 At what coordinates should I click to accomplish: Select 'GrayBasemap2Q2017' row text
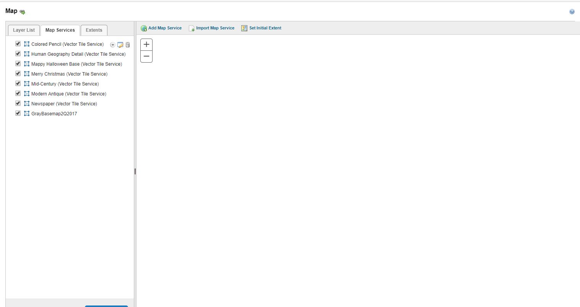[54, 114]
